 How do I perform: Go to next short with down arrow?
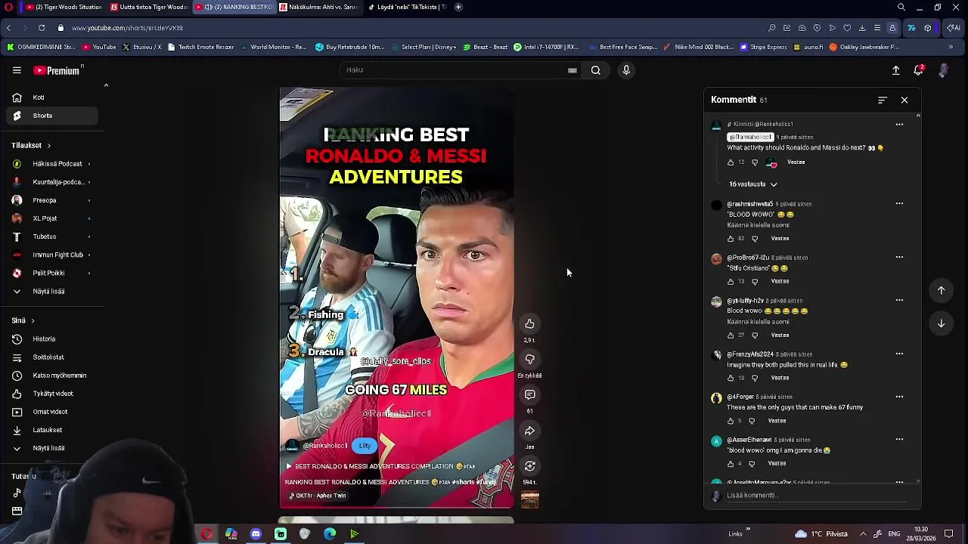pyautogui.click(x=941, y=323)
